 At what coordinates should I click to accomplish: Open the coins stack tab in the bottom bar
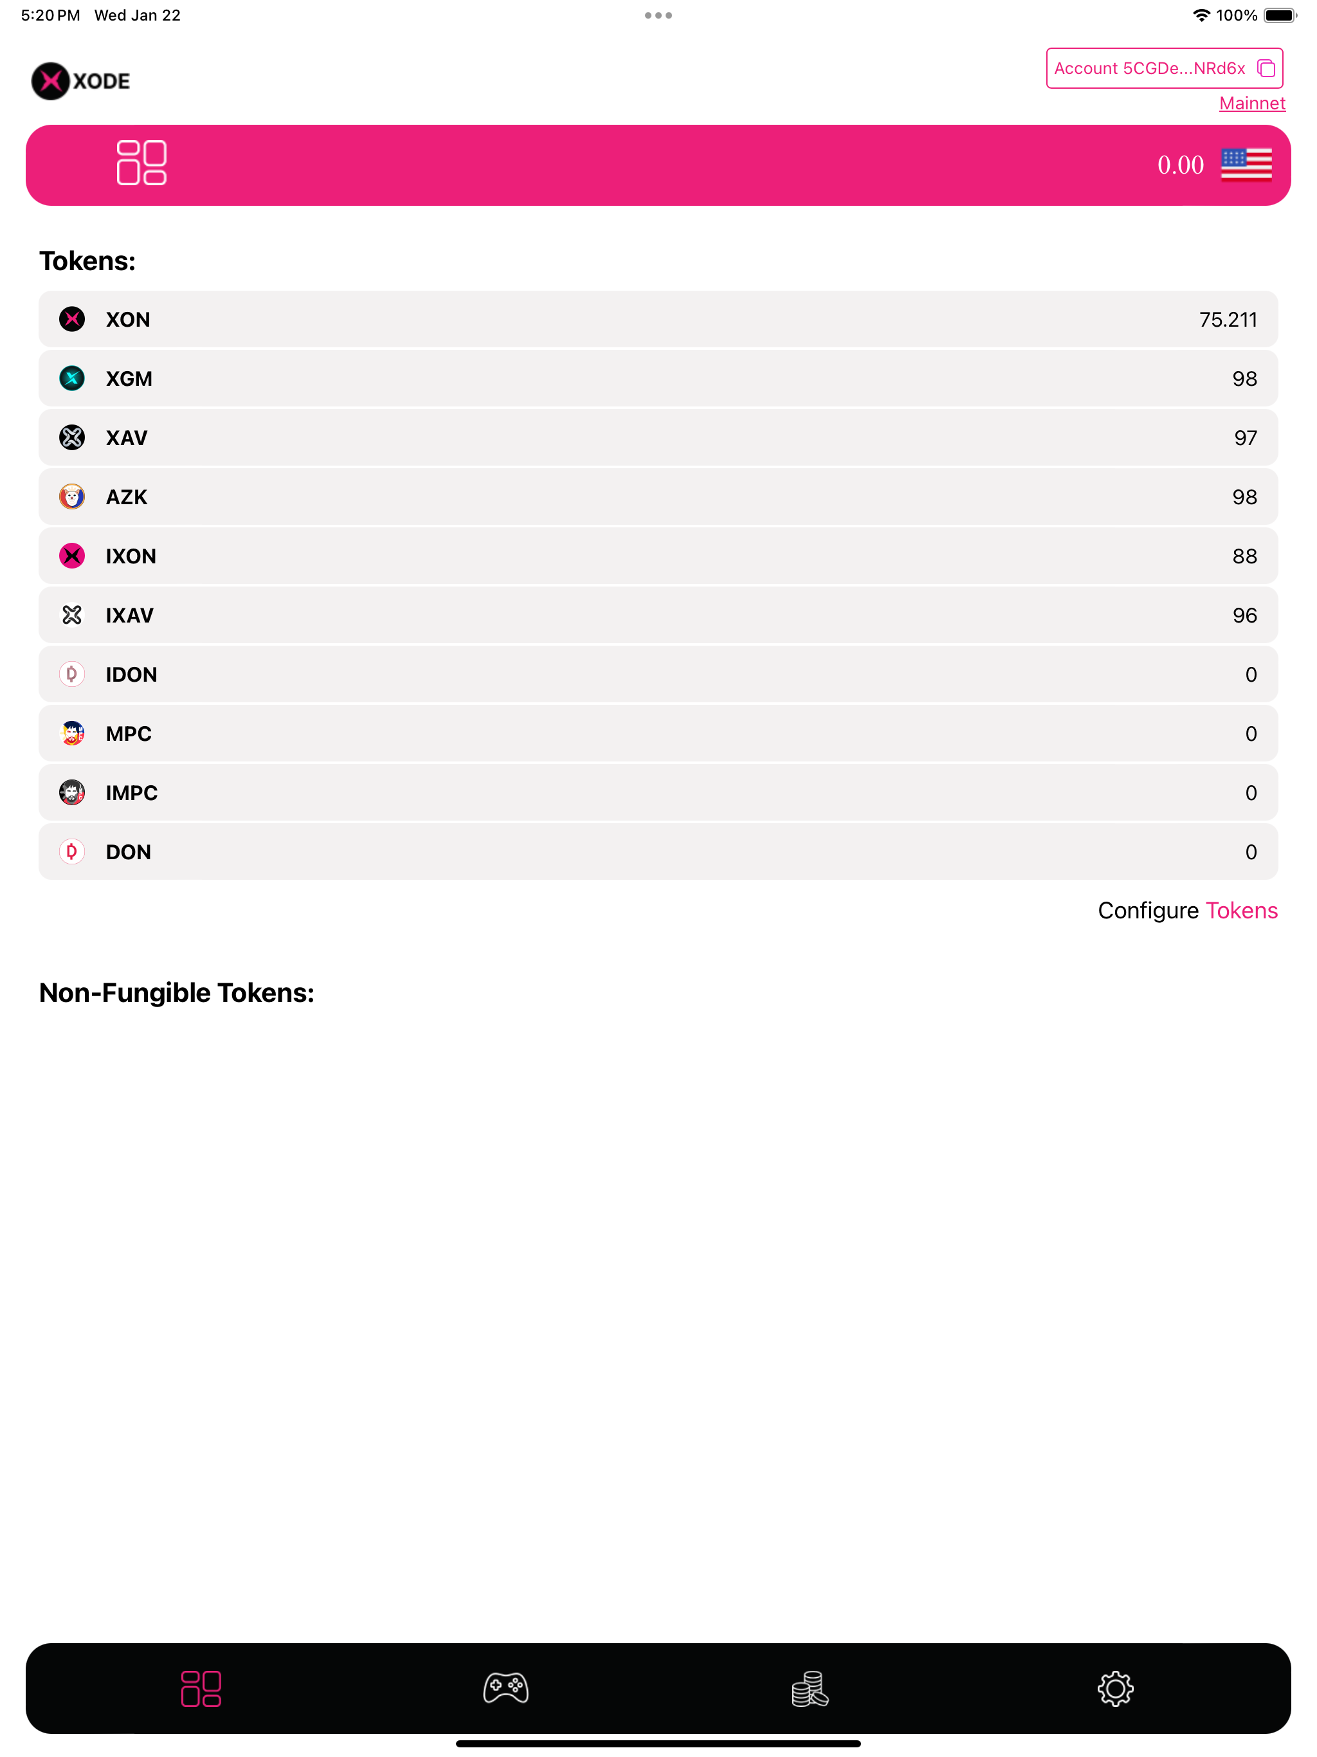pyautogui.click(x=810, y=1688)
